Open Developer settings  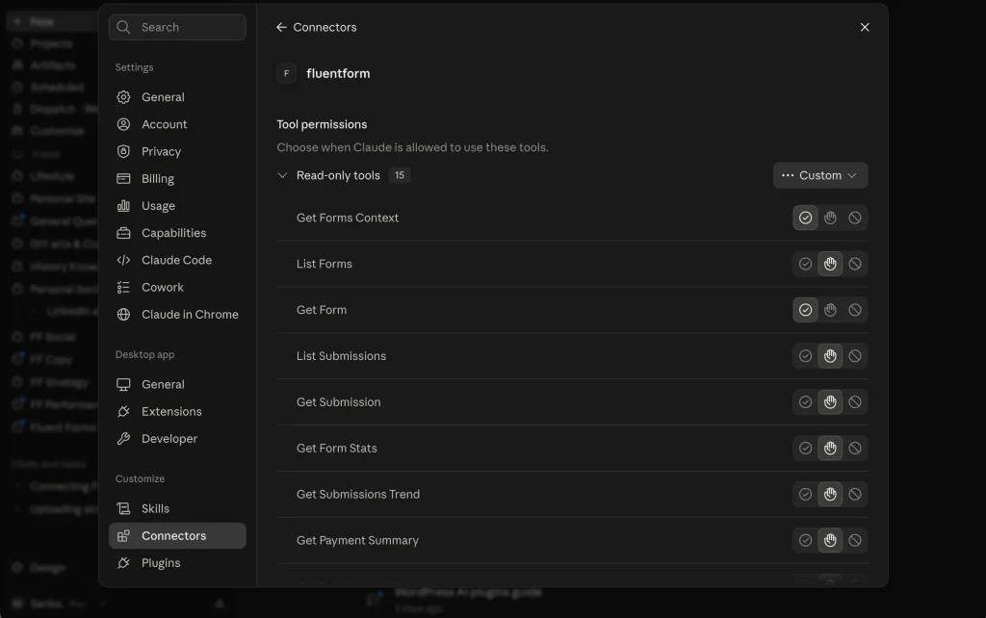[177, 439]
